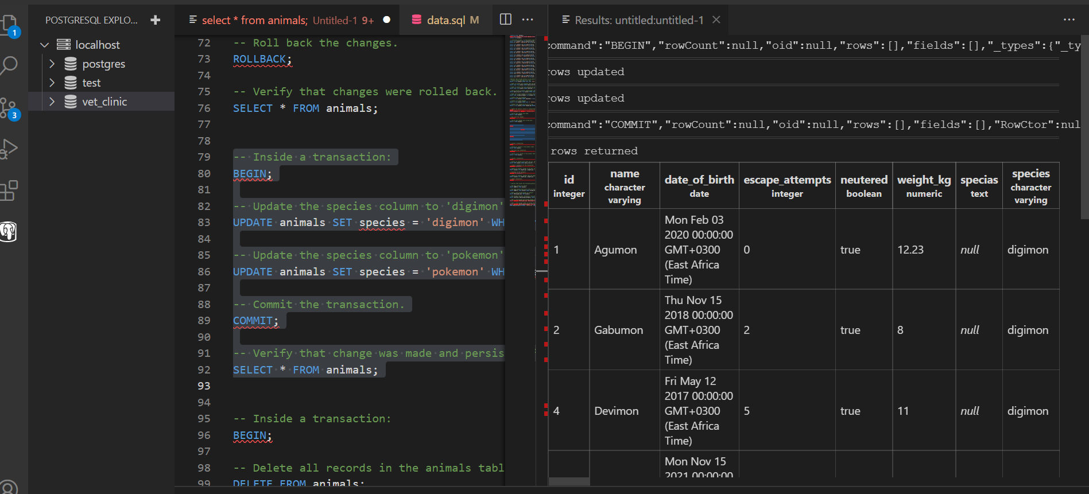Click the vet_clinic database icon
Image resolution: width=1089 pixels, height=494 pixels.
click(71, 102)
